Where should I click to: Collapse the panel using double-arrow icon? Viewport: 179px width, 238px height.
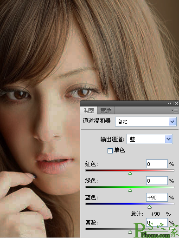click(x=170, y=104)
